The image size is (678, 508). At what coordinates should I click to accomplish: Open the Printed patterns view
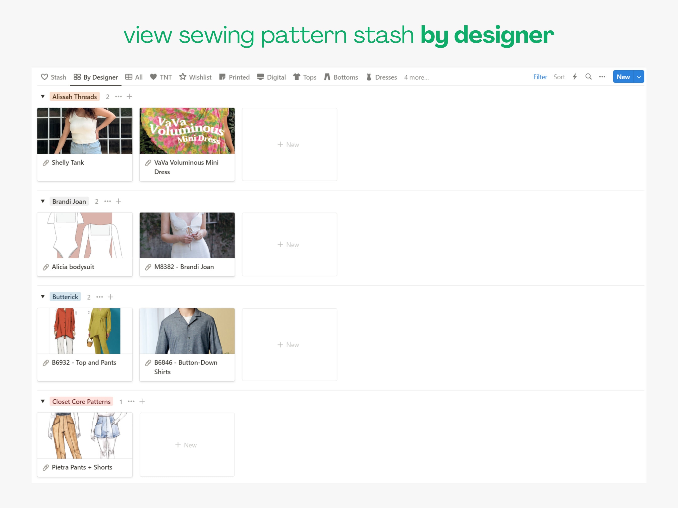(235, 77)
